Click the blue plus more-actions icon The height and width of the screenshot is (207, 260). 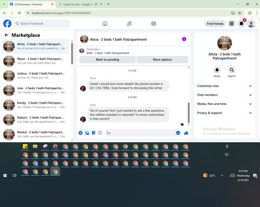[81, 133]
